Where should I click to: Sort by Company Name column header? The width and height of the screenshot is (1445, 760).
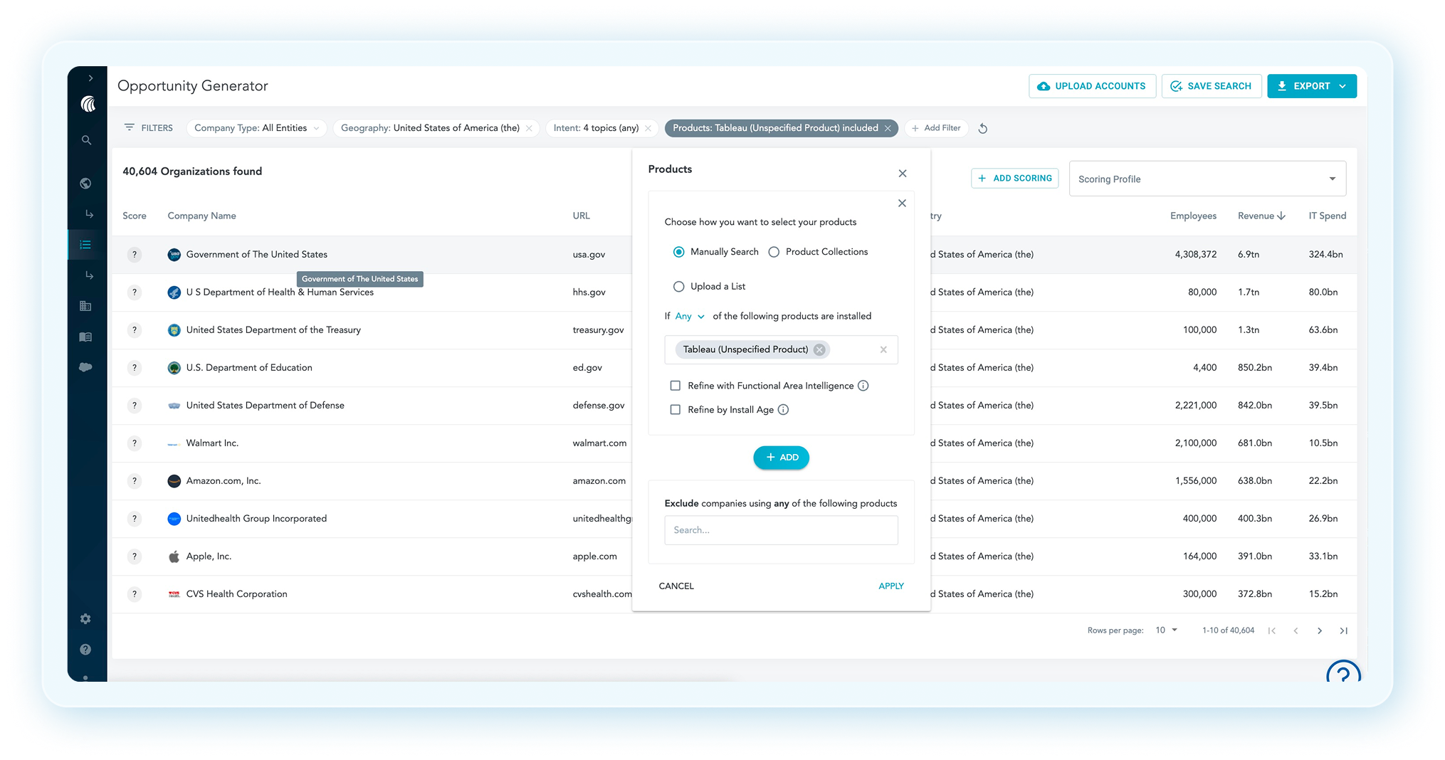click(x=201, y=216)
